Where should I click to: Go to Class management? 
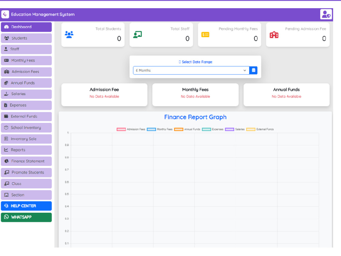[26, 184]
